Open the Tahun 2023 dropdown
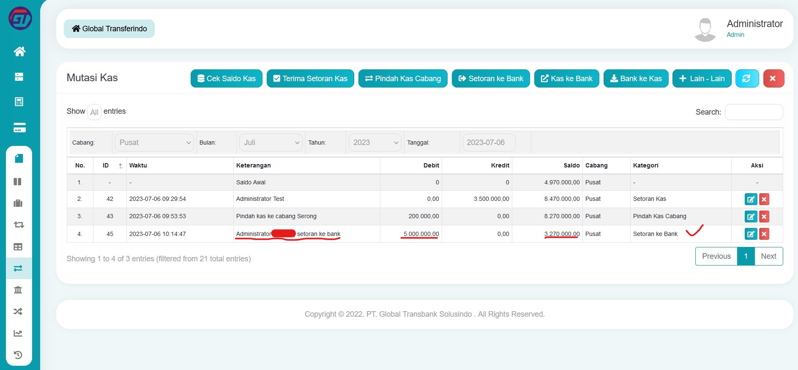The height and width of the screenshot is (370, 798). [x=374, y=143]
